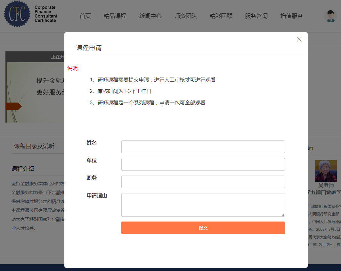
Task: Click the 单位 field label
Action: click(x=92, y=160)
